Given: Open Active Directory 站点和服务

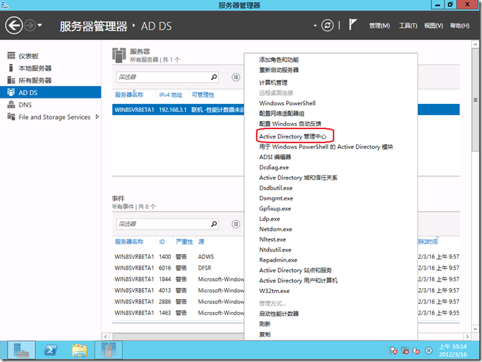Looking at the screenshot, I should point(296,270).
